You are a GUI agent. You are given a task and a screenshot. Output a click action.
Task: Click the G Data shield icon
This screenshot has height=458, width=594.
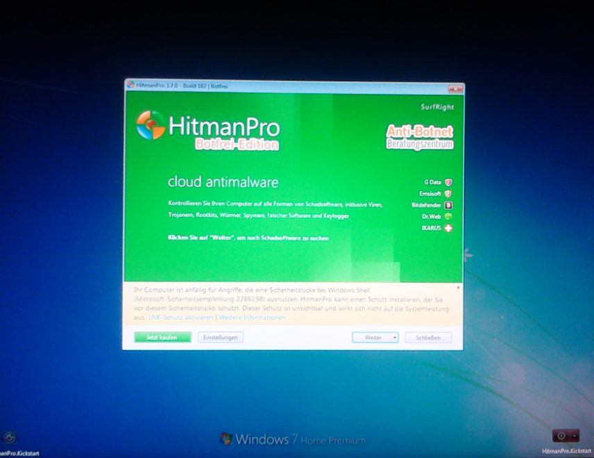(448, 182)
